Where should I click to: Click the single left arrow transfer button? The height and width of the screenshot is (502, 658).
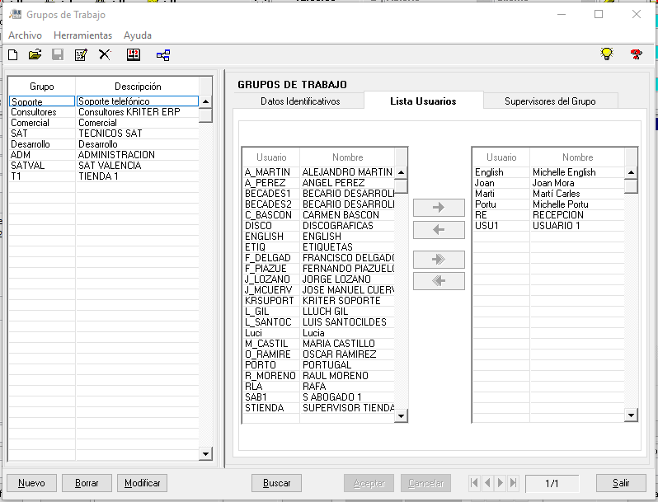click(x=439, y=230)
